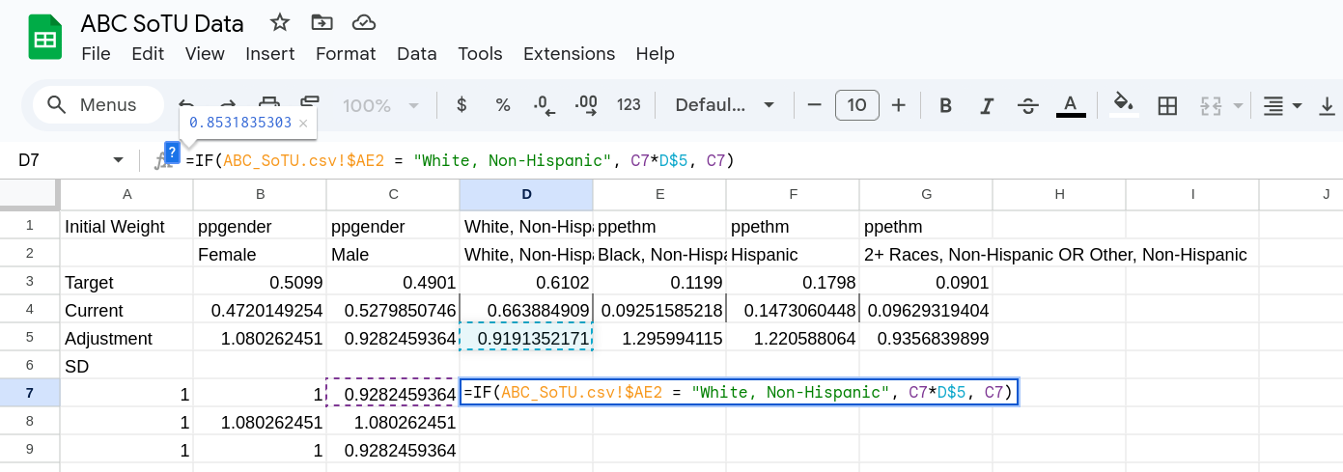Open the Format menu
Image resolution: width=1343 pixels, height=472 pixels.
(x=346, y=54)
